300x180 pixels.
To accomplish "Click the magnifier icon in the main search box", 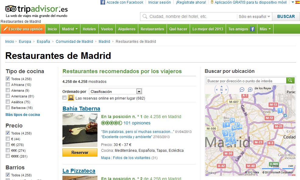I will point(145,16).
